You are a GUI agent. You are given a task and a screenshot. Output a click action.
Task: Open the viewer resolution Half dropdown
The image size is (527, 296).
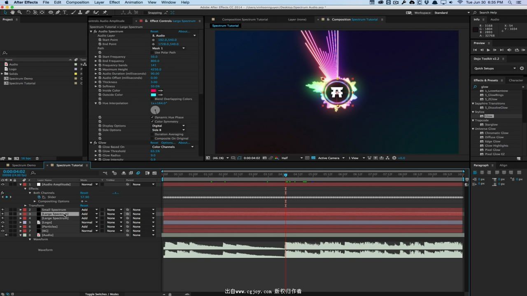click(292, 158)
